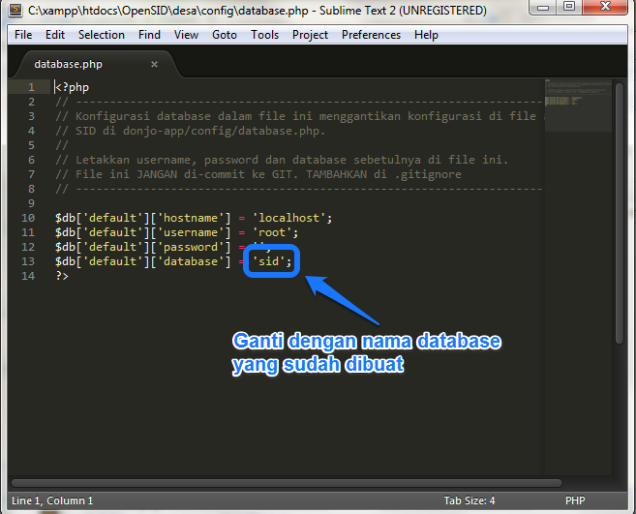Select the database.php tab
Viewport: 636px width, 514px height.
[x=69, y=65]
